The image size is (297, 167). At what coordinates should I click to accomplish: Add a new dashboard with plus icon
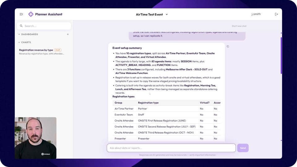68,34
